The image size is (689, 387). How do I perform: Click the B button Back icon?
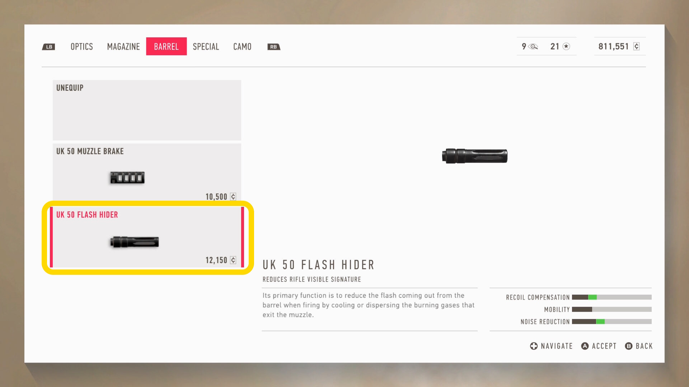click(629, 346)
